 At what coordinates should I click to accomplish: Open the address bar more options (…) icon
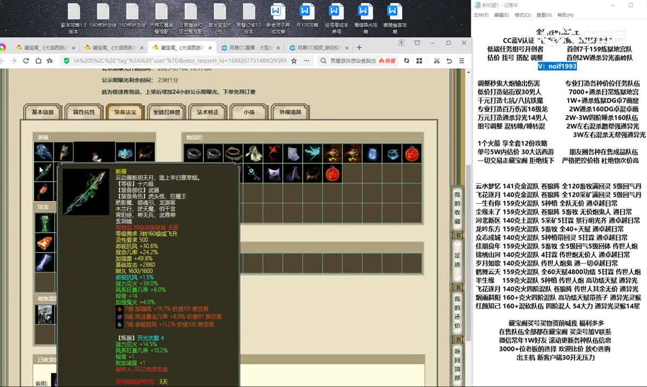(306, 61)
